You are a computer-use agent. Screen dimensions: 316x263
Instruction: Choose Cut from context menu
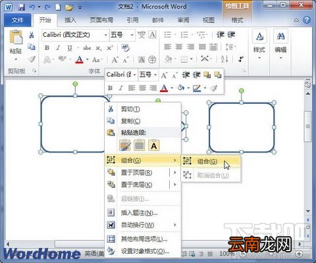pos(143,108)
